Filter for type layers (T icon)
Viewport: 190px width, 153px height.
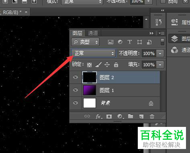129,42
